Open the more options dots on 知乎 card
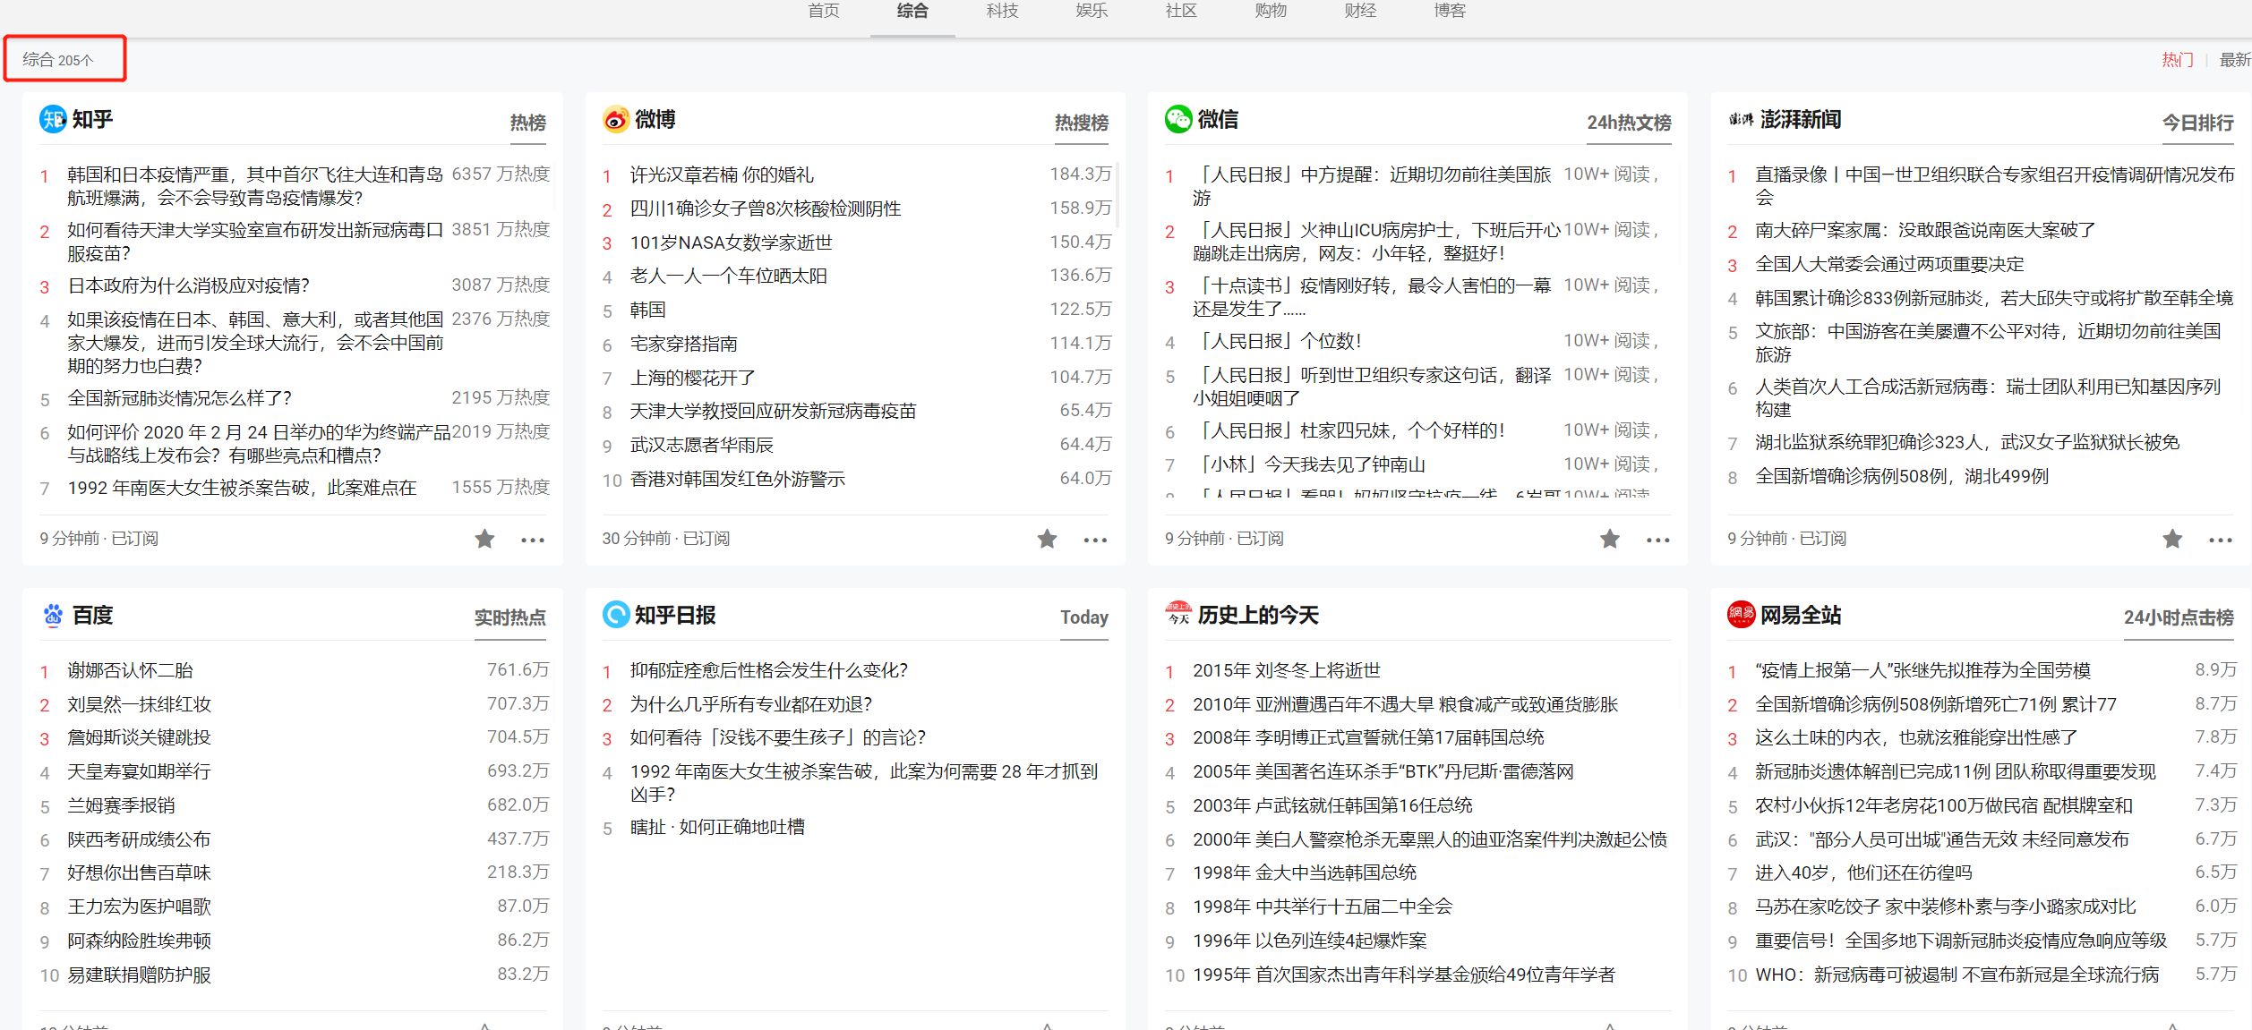This screenshot has width=2252, height=1030. point(533,540)
